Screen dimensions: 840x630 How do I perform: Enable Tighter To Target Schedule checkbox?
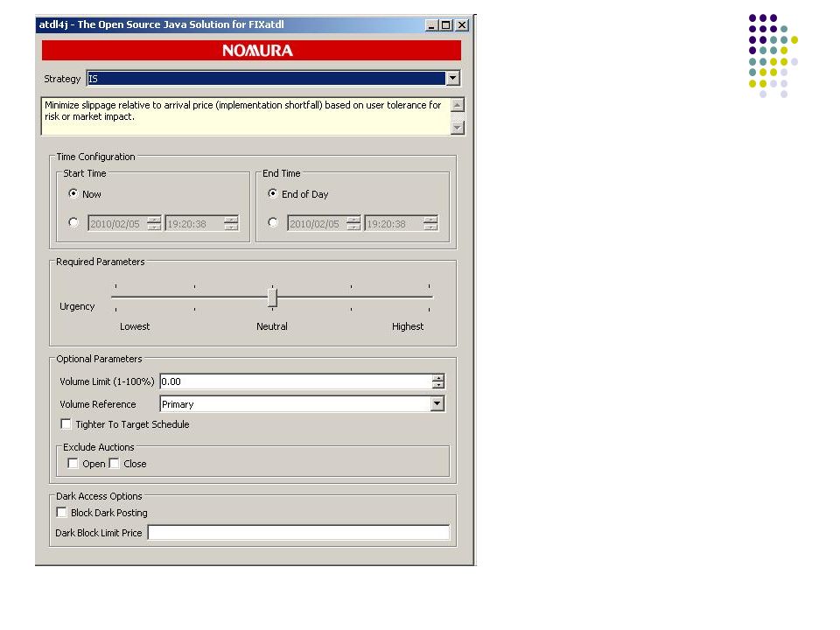tap(66, 424)
